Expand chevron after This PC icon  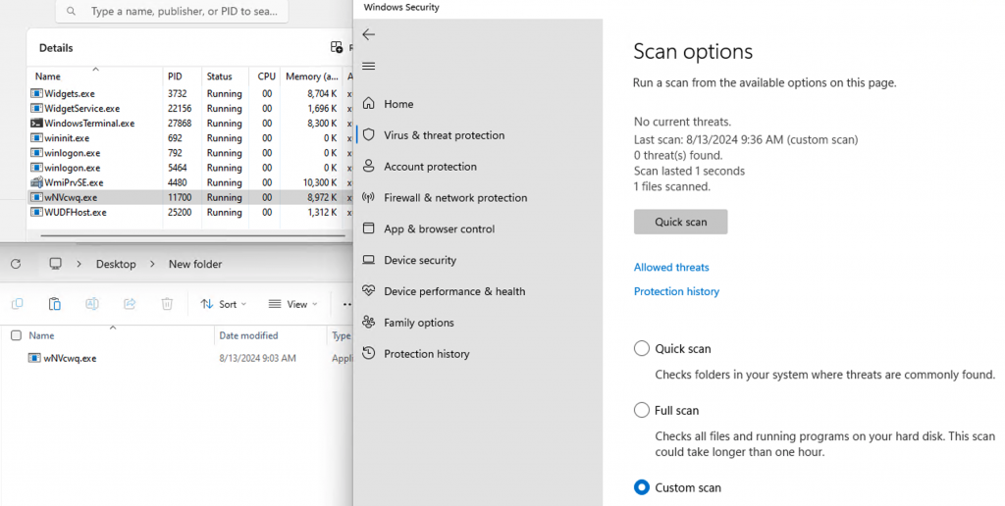[79, 264]
